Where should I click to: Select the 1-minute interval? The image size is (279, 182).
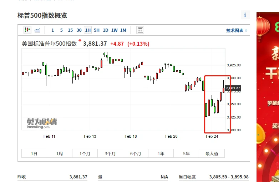pyautogui.click(x=53, y=30)
